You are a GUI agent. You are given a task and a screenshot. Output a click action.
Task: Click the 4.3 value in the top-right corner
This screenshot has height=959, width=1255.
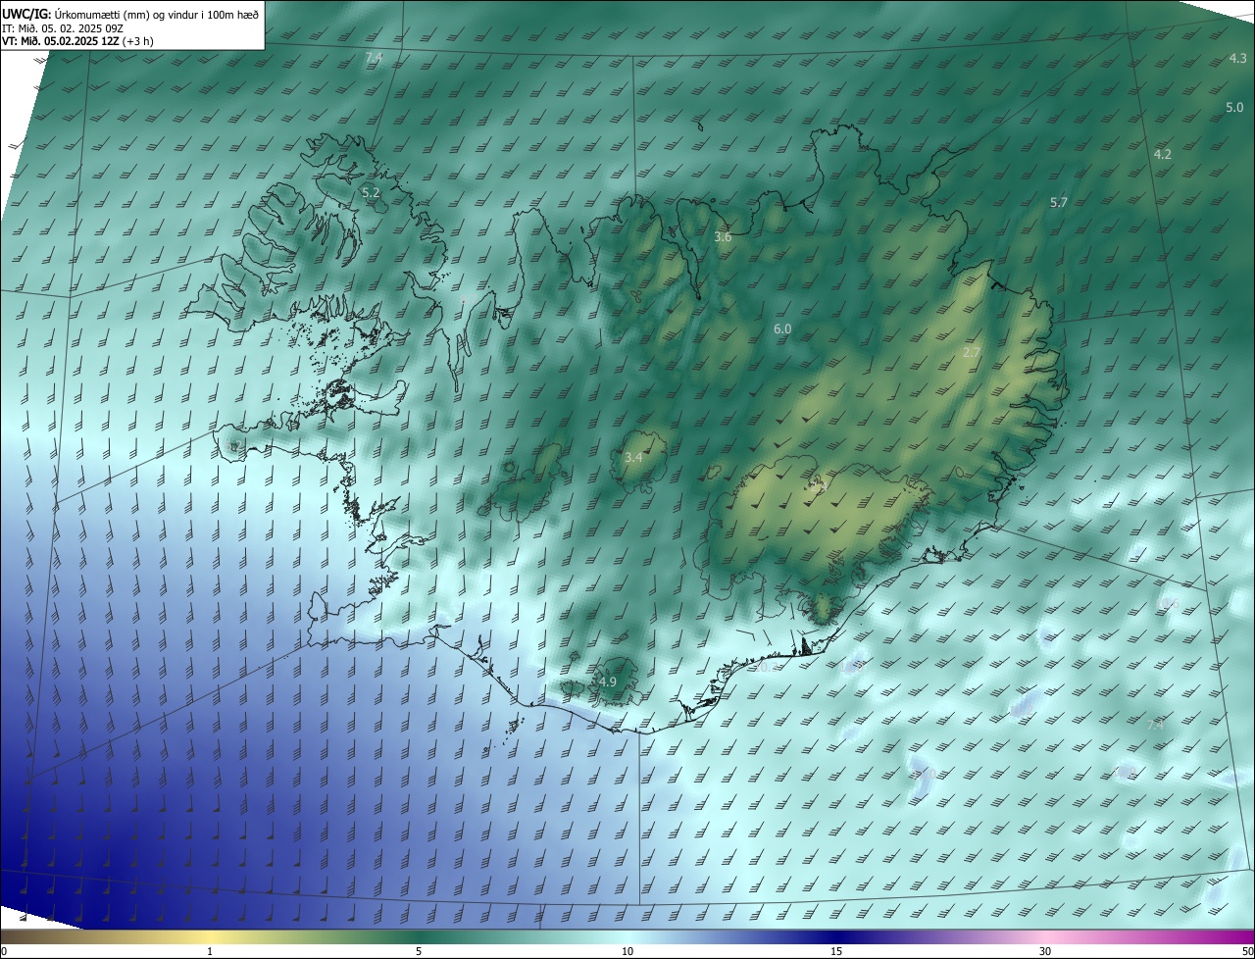point(1237,59)
